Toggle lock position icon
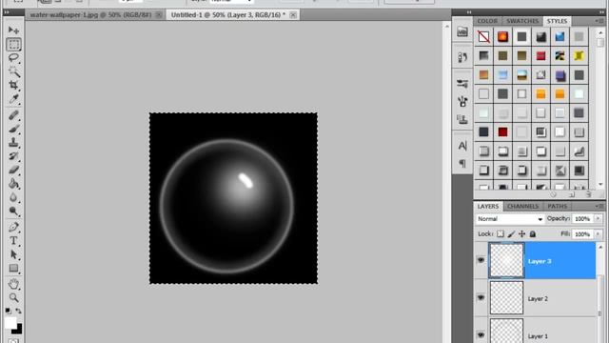Image resolution: width=609 pixels, height=343 pixels. (522, 233)
